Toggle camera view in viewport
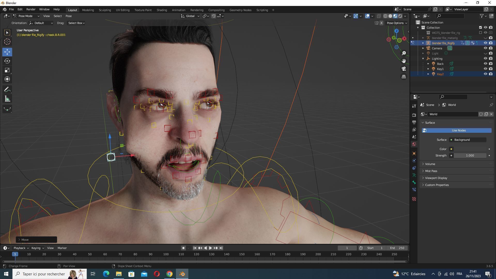496x279 pixels. click(x=404, y=69)
